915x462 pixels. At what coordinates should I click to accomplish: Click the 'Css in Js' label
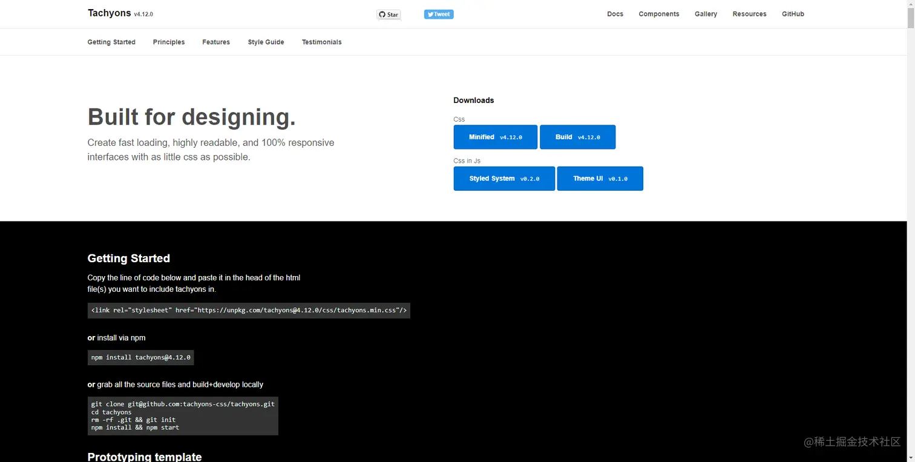tap(467, 161)
